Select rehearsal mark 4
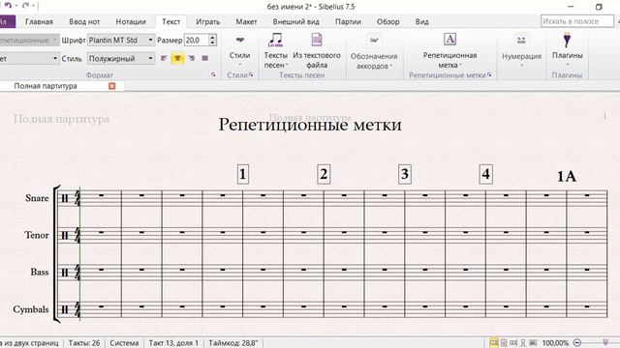The width and height of the screenshot is (620, 348). click(x=486, y=174)
